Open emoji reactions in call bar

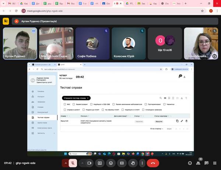pyautogui.click(x=110, y=163)
